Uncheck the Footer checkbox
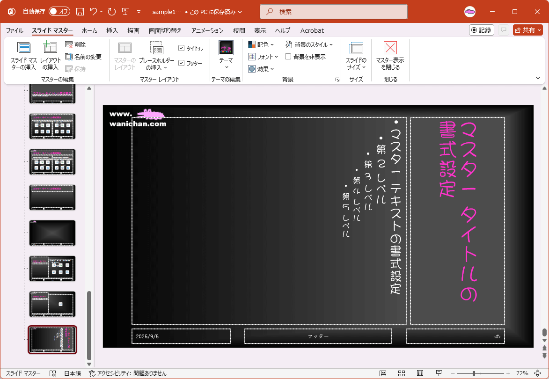Screen dimensions: 549x379 (182, 63)
